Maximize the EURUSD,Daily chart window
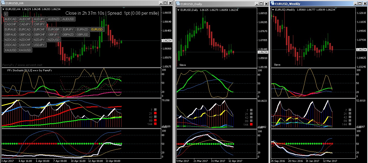 click(x=261, y=4)
